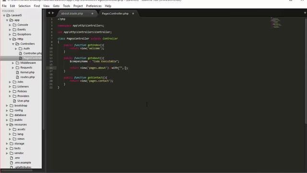Expand the Policies folder
The width and height of the screenshot is (307, 173).
(10, 91)
